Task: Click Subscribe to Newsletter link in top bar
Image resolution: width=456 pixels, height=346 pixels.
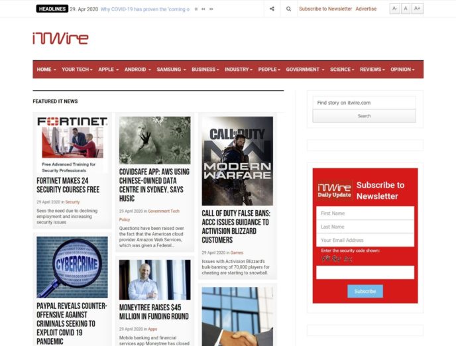Action: (x=325, y=9)
